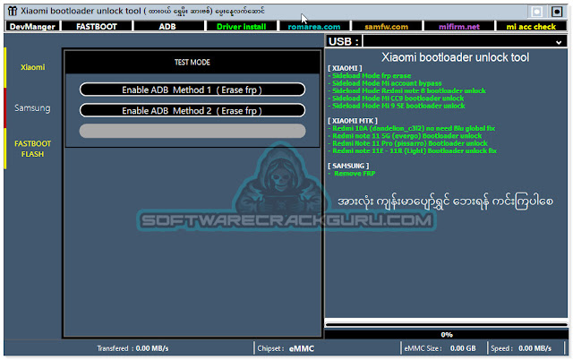The image size is (573, 360).
Task: Open the mifirm.net link button
Action: 459,26
